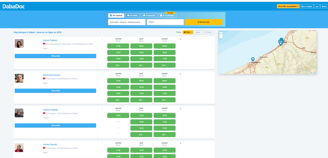The height and width of the screenshot is (158, 328).
Task: Show more Wednesday slots for Hasna Faddoul
Action: click(x=118, y=65)
